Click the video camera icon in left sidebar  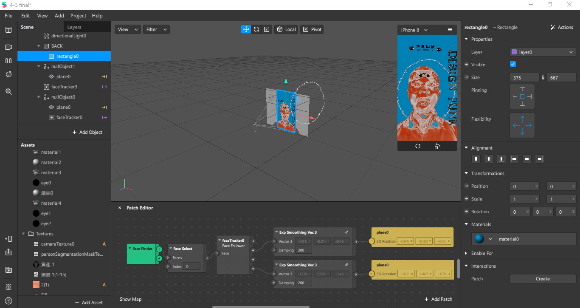[8, 47]
